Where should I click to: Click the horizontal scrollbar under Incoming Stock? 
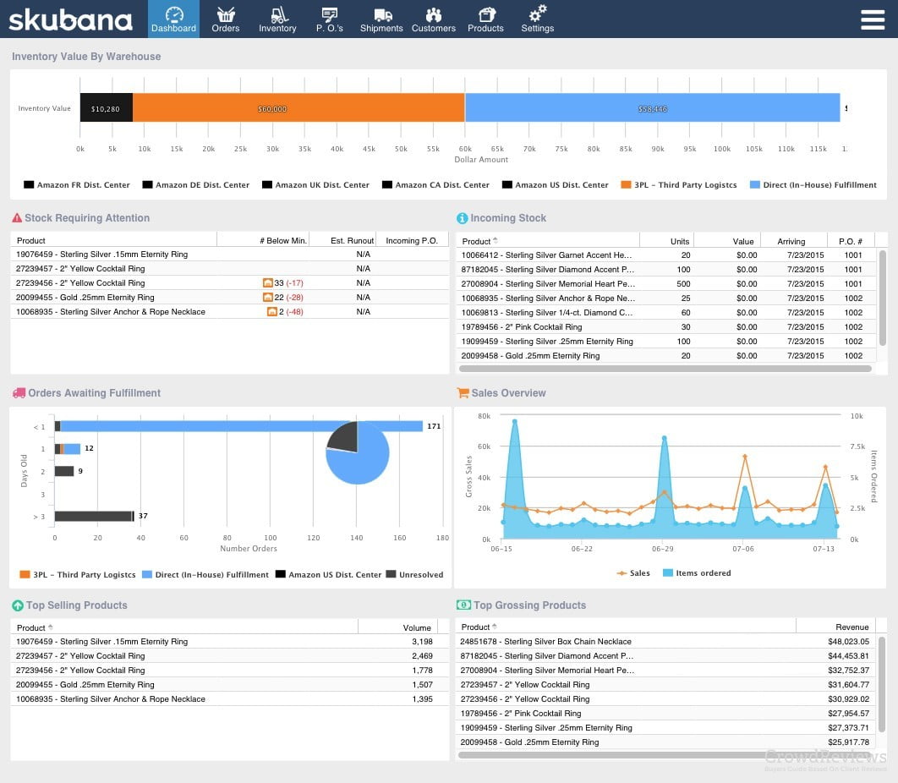click(668, 369)
